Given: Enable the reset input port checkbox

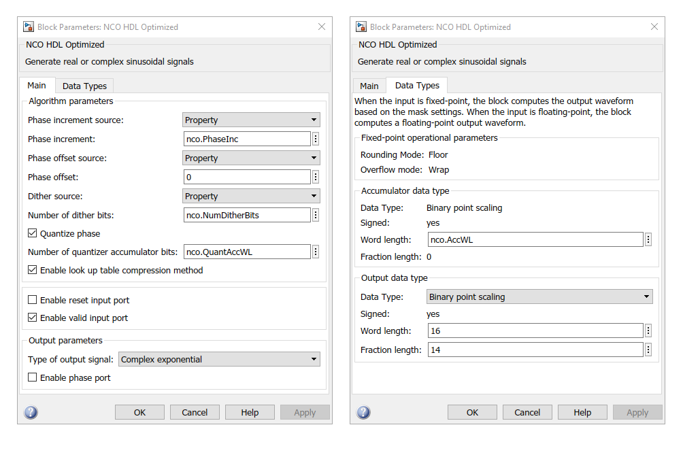Looking at the screenshot, I should (33, 300).
